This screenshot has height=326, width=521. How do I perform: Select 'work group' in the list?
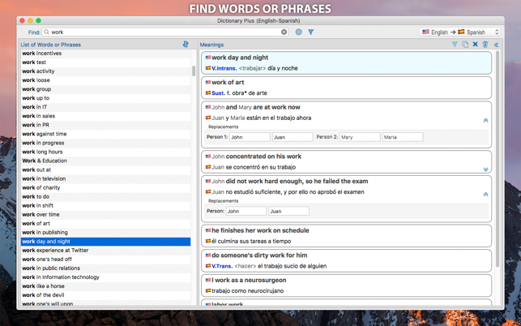[x=105, y=89]
